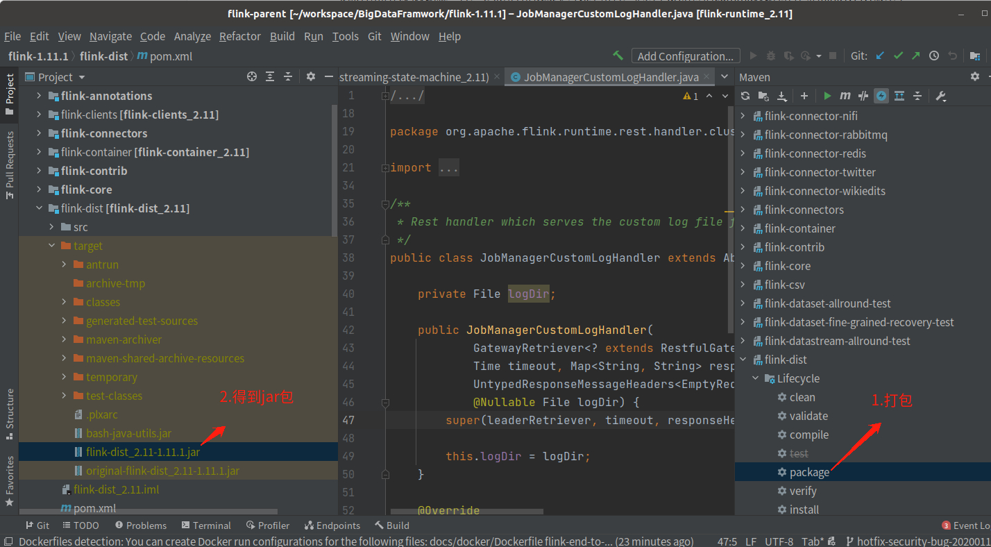Open the Problems tool window

pyautogui.click(x=141, y=525)
